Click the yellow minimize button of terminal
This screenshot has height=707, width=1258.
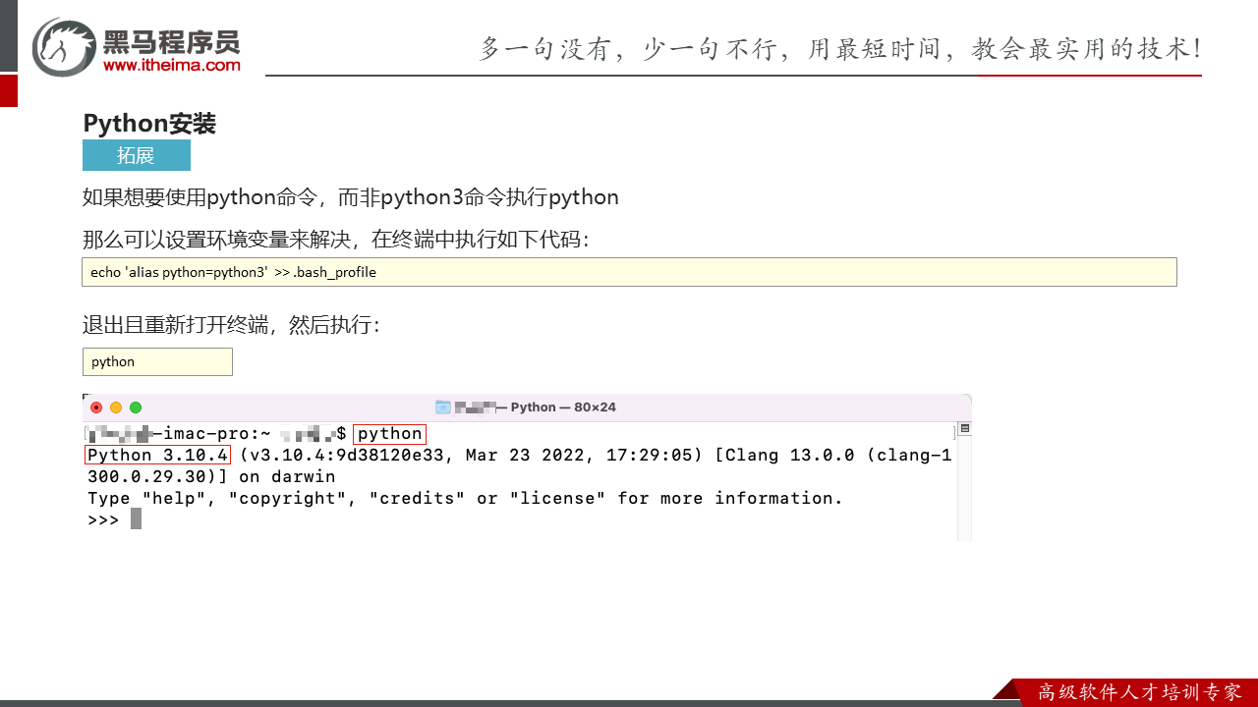[116, 408]
